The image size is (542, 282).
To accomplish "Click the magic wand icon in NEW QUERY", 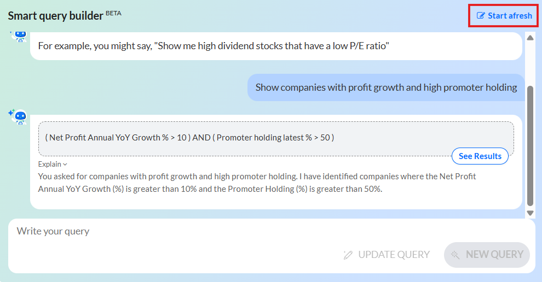I will (455, 255).
